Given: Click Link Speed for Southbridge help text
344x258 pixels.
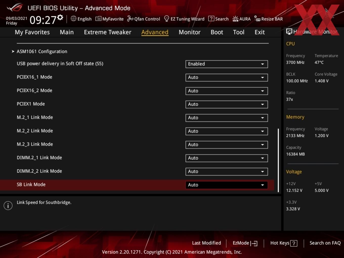Looking at the screenshot, I should pyautogui.click(x=44, y=202).
